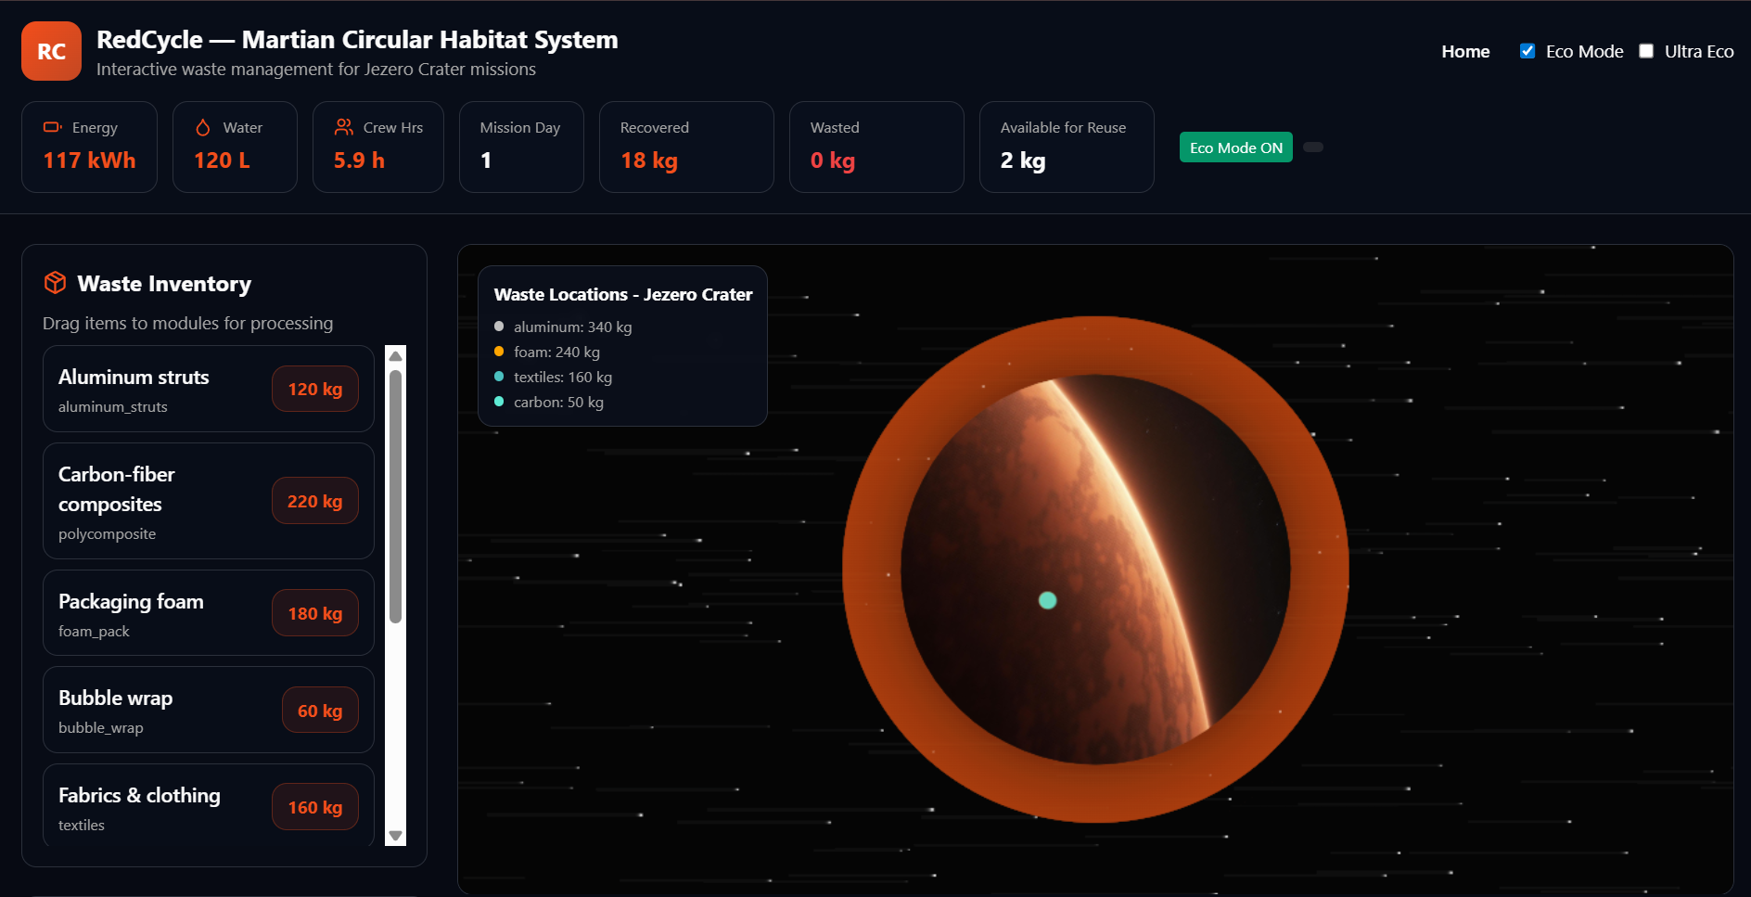This screenshot has height=897, width=1751.
Task: Click the 'aluminum_struts' label text
Action: tap(113, 406)
